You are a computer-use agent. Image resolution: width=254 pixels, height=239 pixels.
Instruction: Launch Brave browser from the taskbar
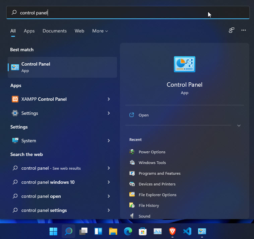coord(172,231)
